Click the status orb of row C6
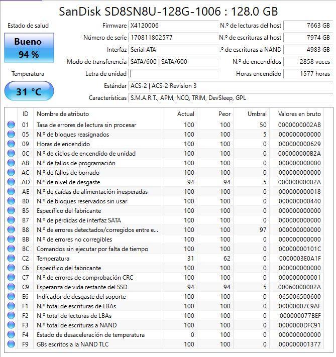The width and height of the screenshot is (336, 357). [11, 268]
